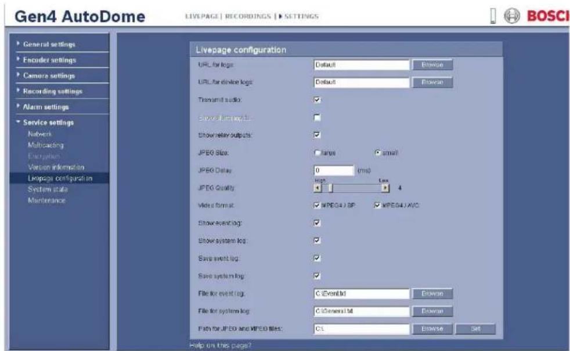Open the RECORDINGS top navigation item
This screenshot has height=351, width=570.
pos(248,16)
